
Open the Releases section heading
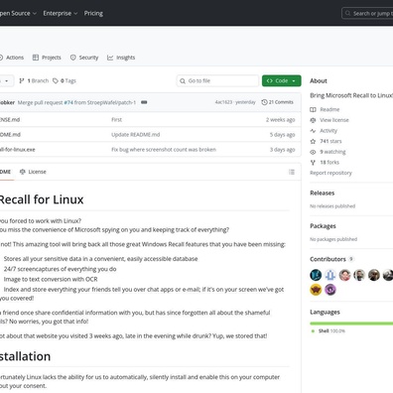323,193
